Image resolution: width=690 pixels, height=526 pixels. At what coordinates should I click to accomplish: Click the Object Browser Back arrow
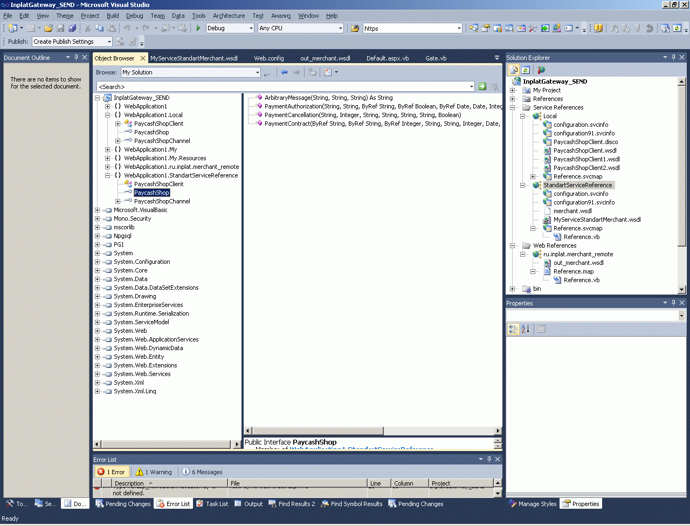284,72
